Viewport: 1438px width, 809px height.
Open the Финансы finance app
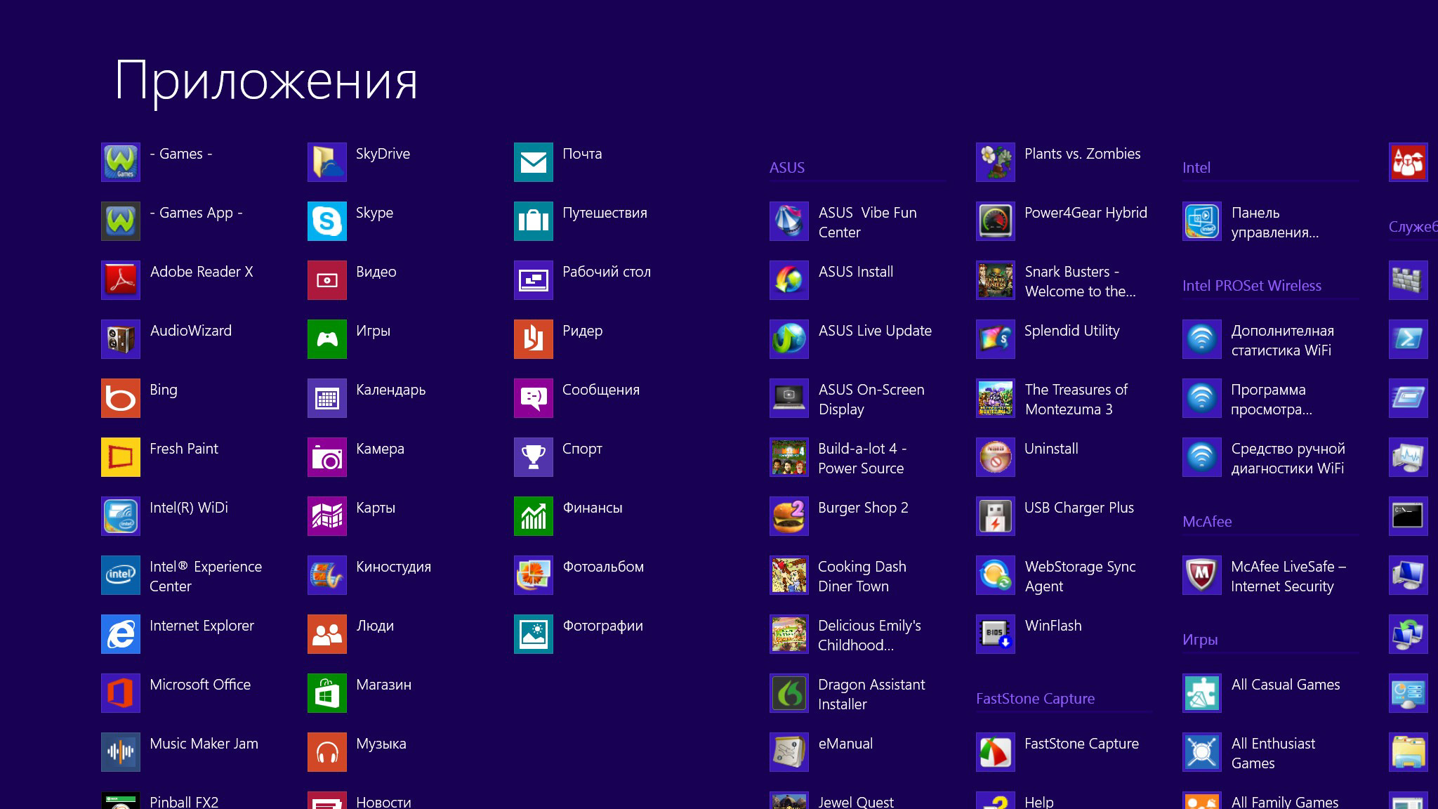coord(534,516)
